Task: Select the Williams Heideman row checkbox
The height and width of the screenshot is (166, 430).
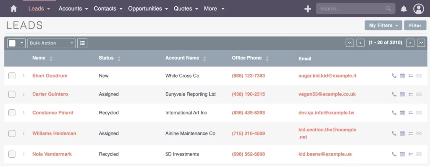Action: click(12, 133)
